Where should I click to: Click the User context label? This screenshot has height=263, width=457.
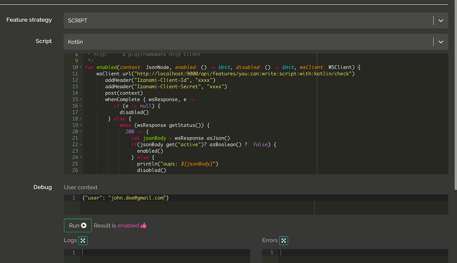point(81,187)
